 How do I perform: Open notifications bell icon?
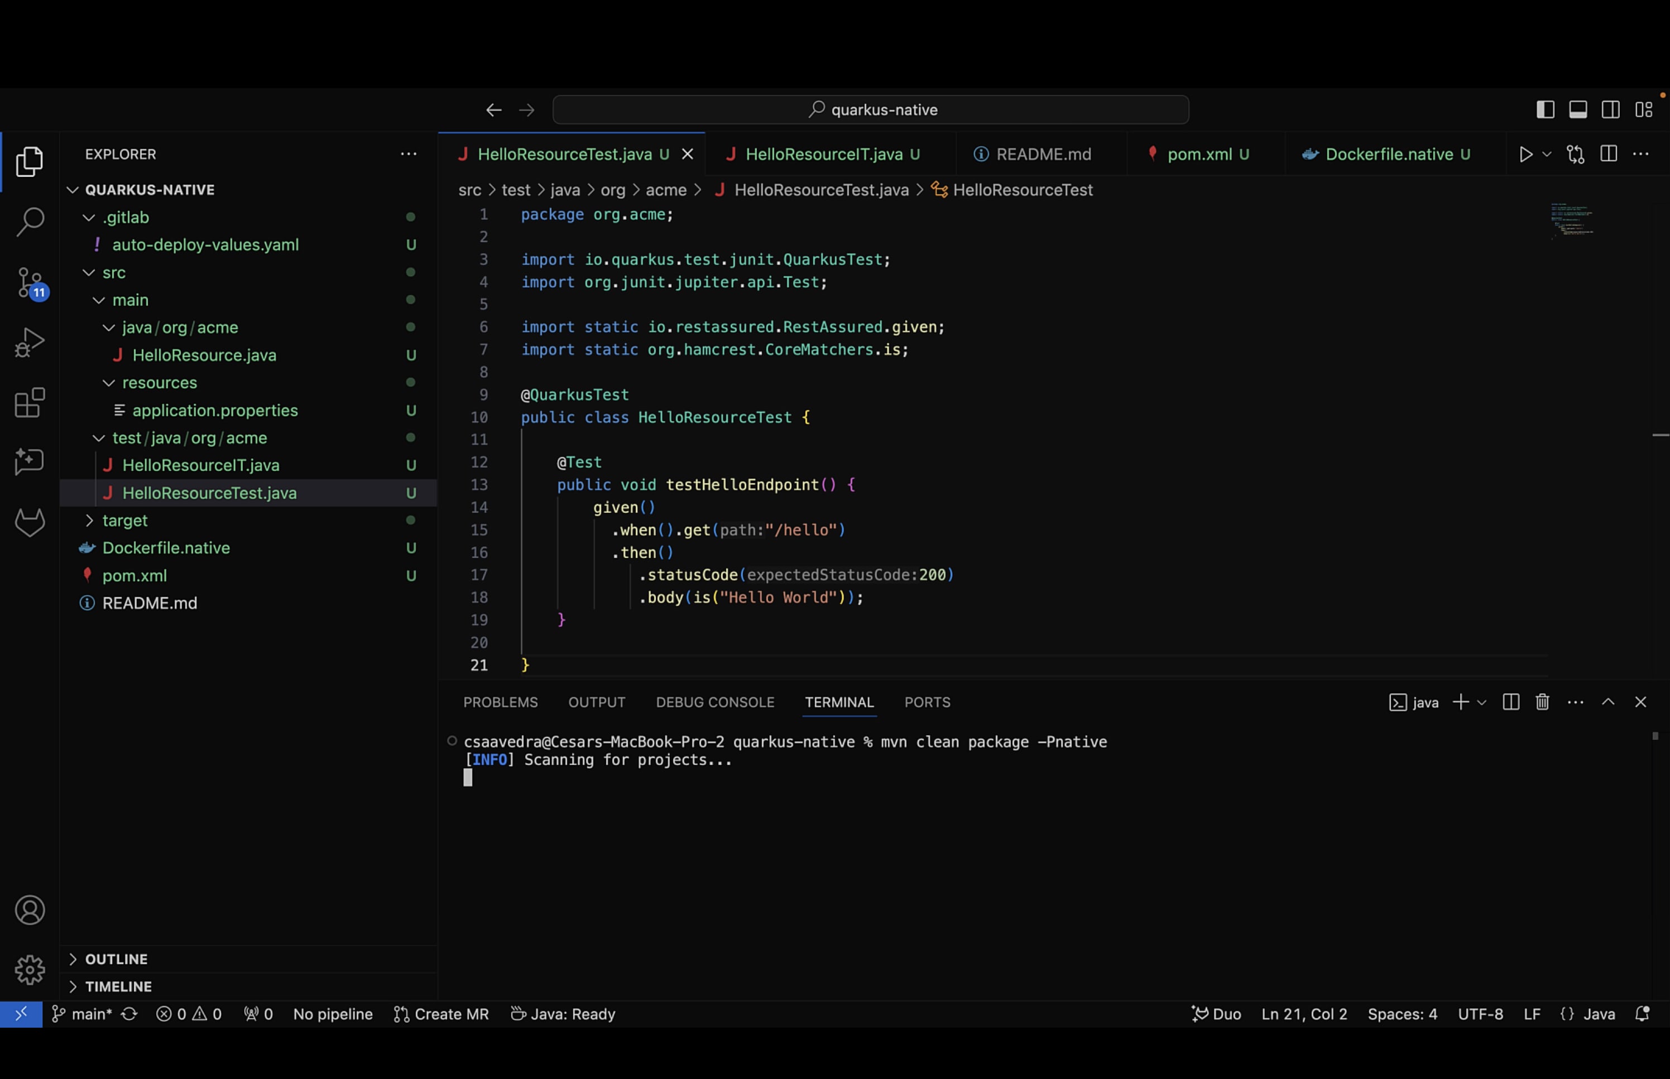click(1643, 1014)
